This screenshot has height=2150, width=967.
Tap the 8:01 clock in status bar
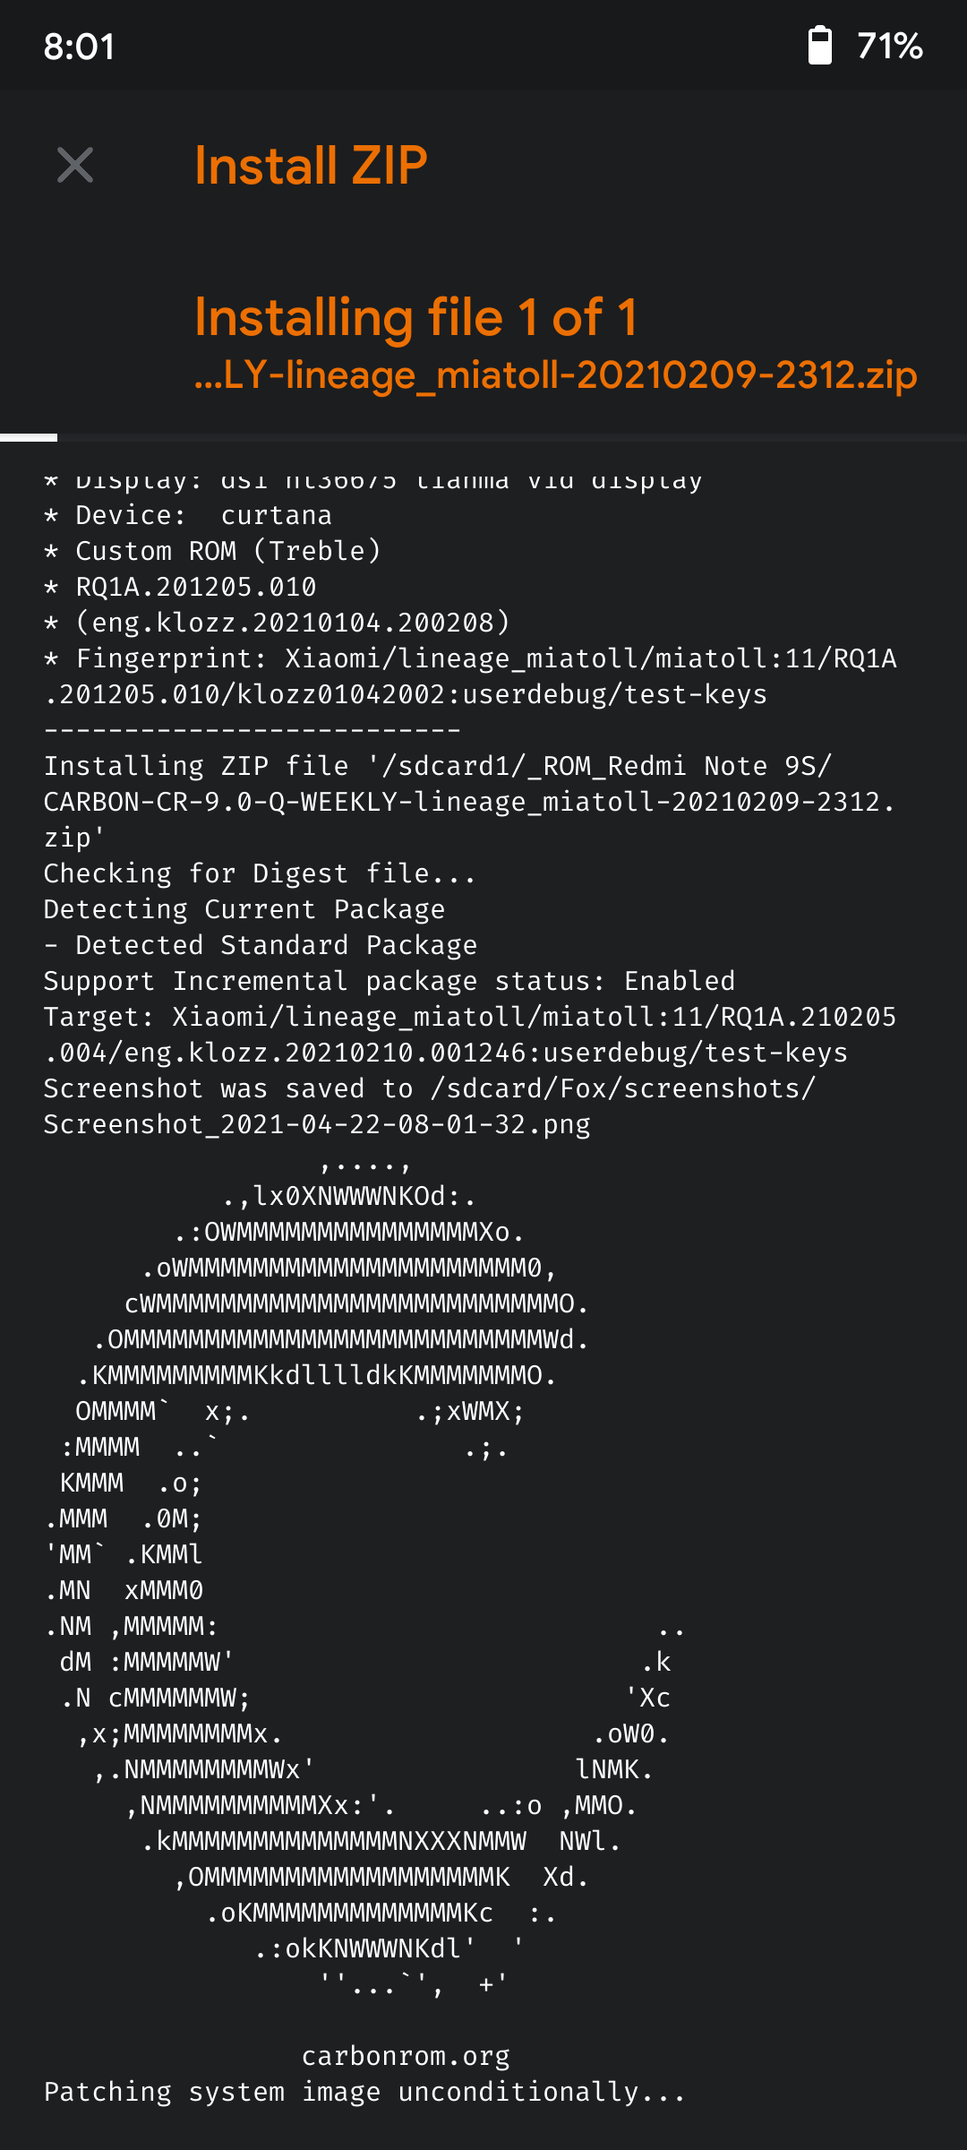(x=80, y=47)
